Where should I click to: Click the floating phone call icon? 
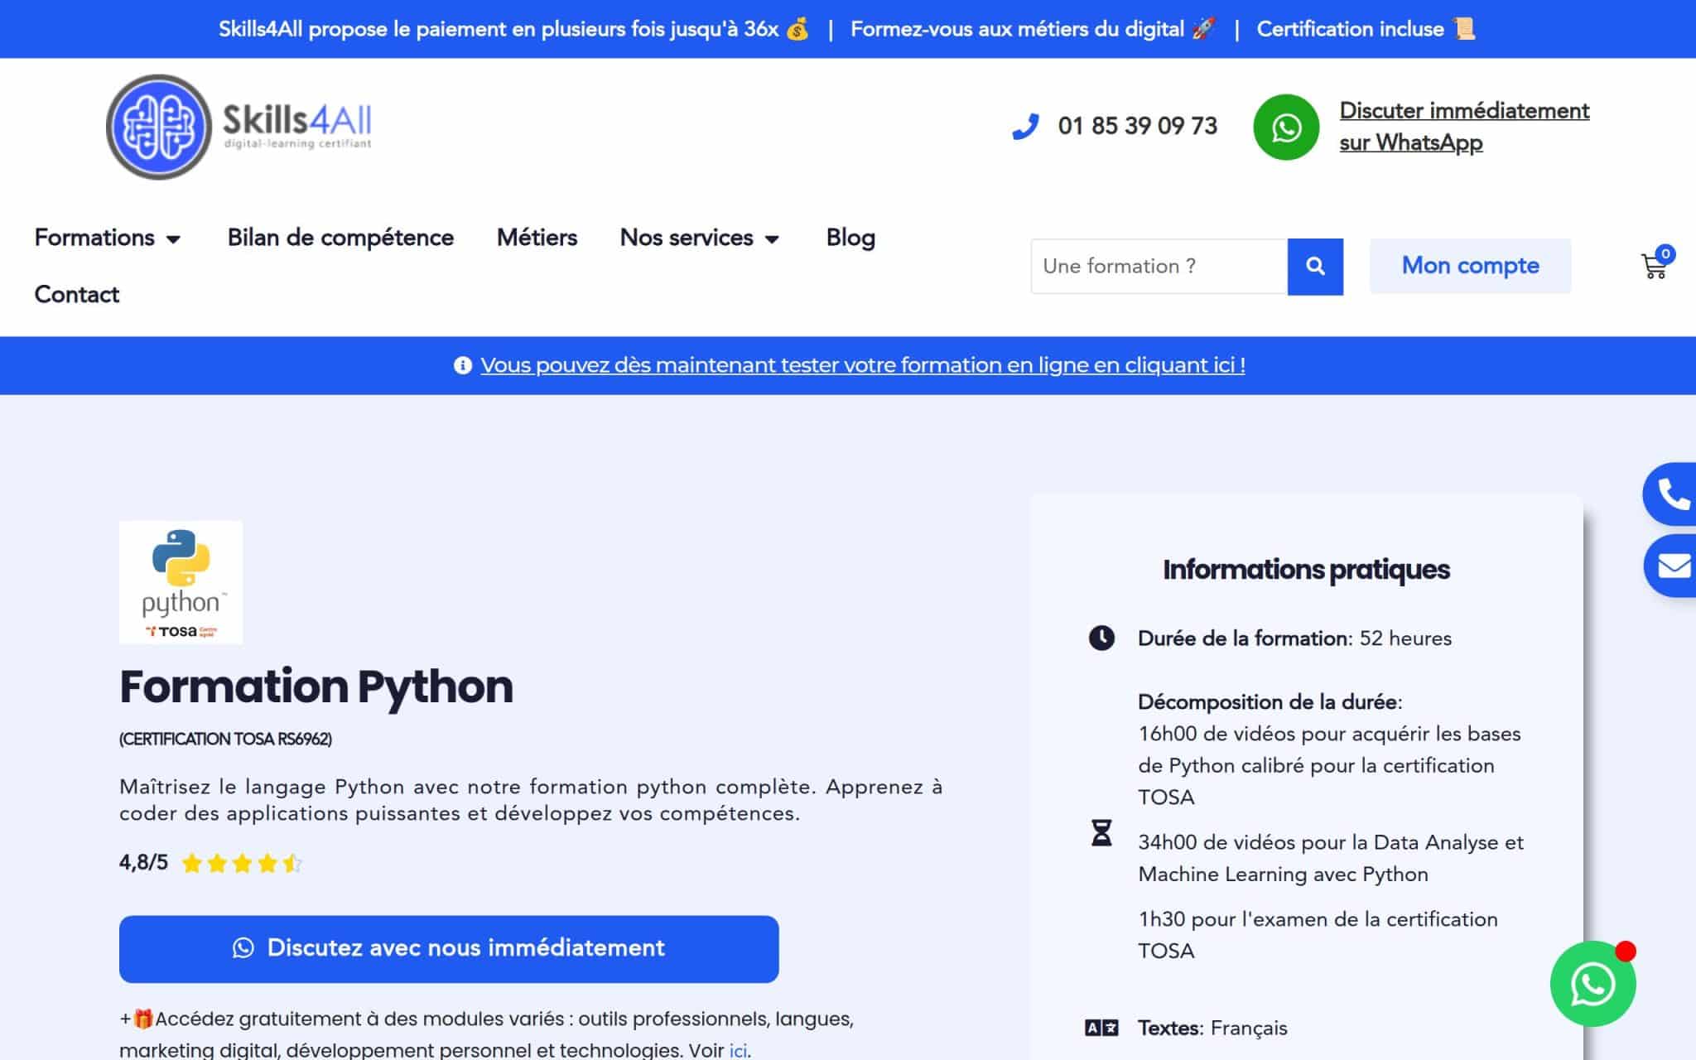[x=1671, y=494]
